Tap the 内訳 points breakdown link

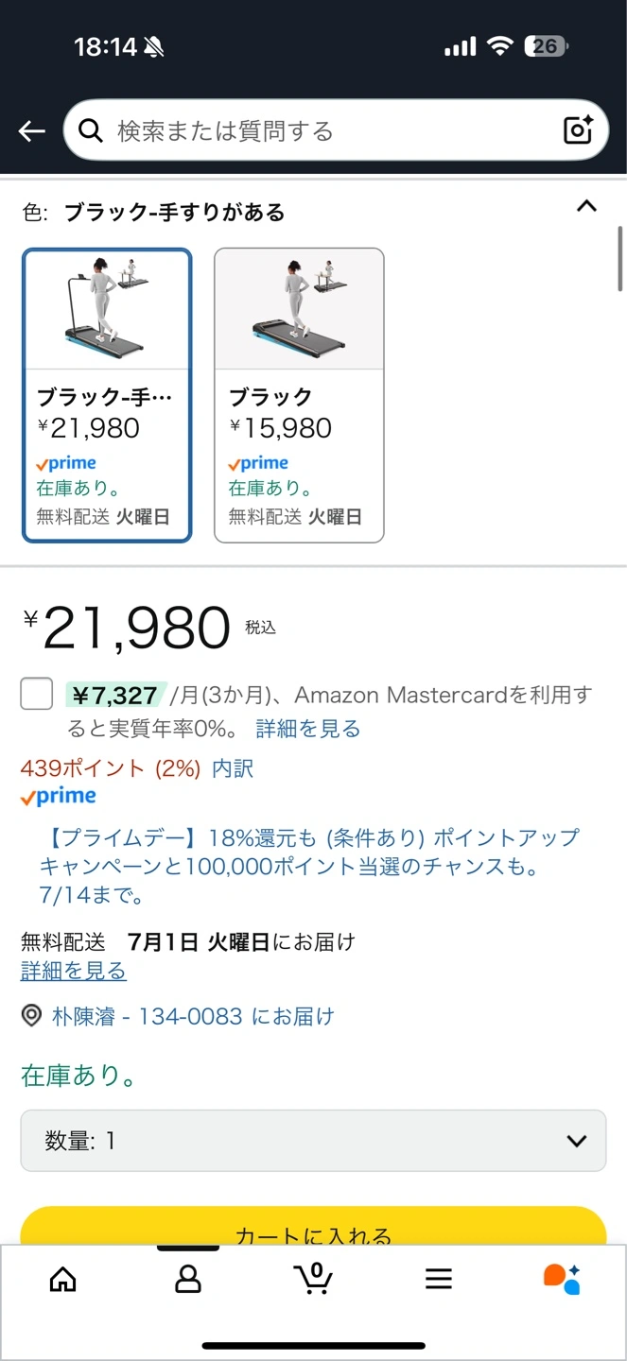coord(233,768)
